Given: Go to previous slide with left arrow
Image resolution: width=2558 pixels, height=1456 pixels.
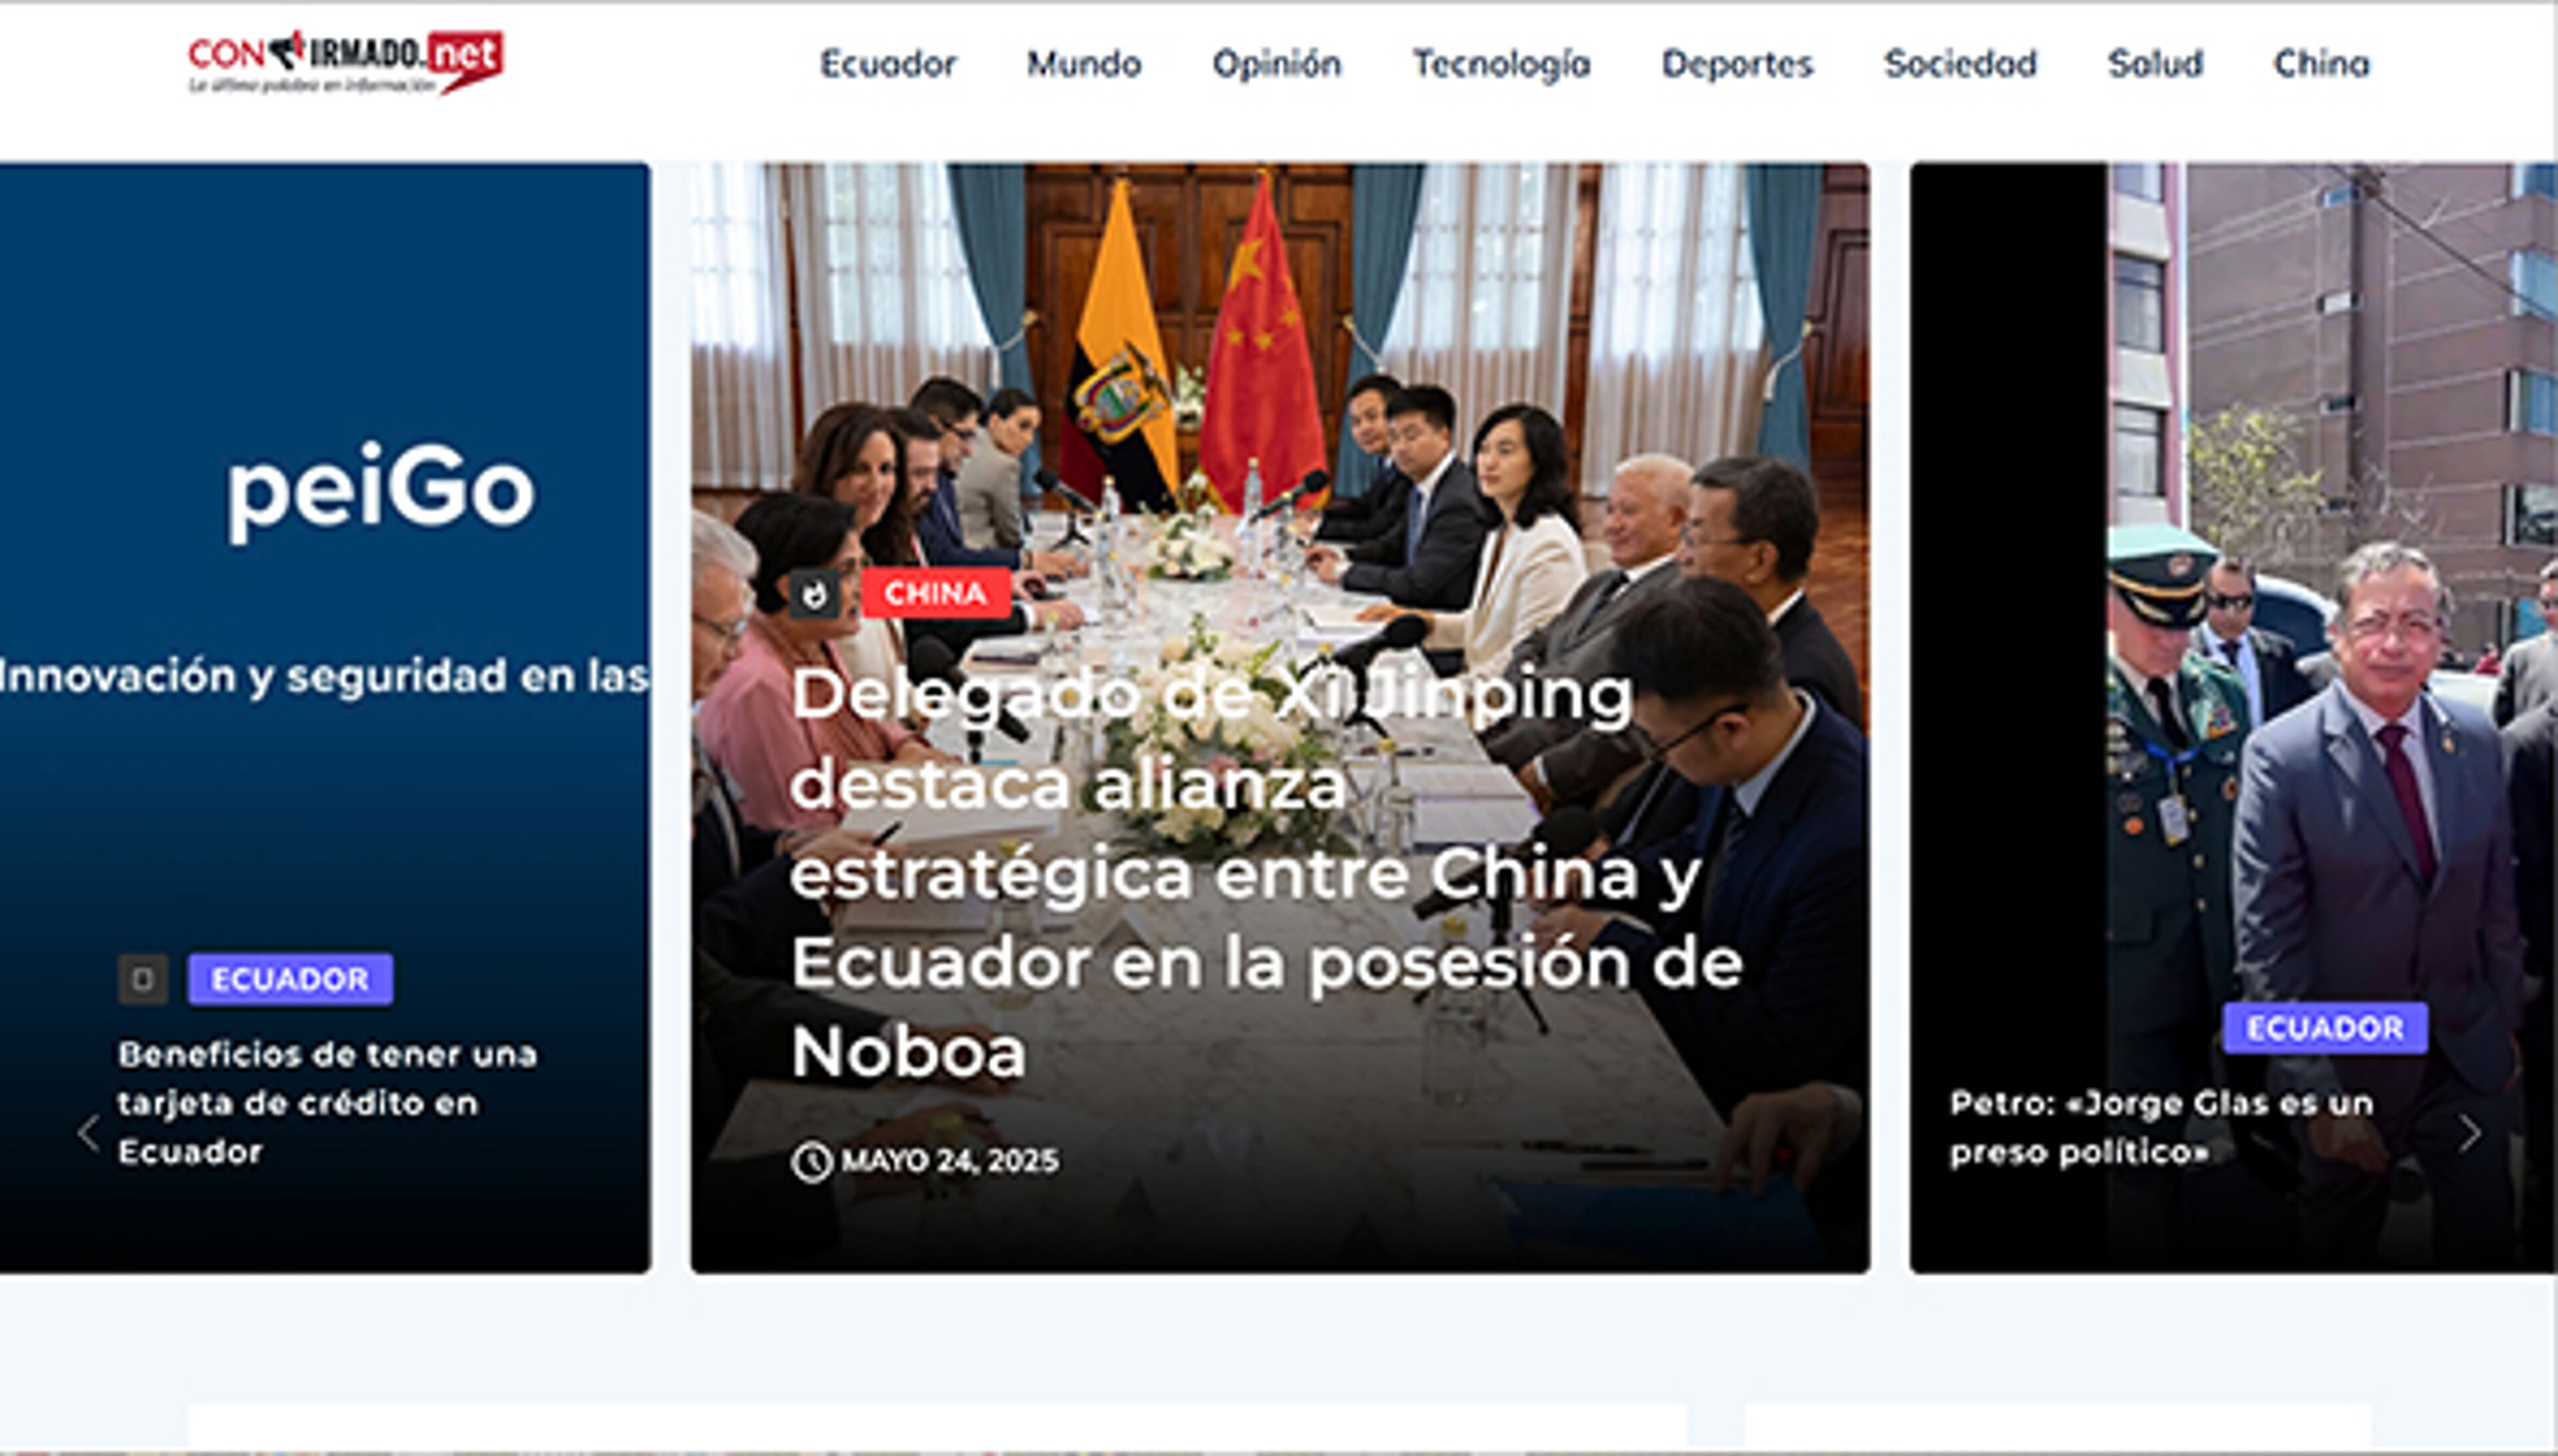Looking at the screenshot, I should click(88, 1133).
